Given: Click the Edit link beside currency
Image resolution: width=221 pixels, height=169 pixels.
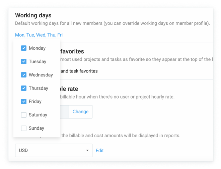Looking at the screenshot, I should [99, 151].
